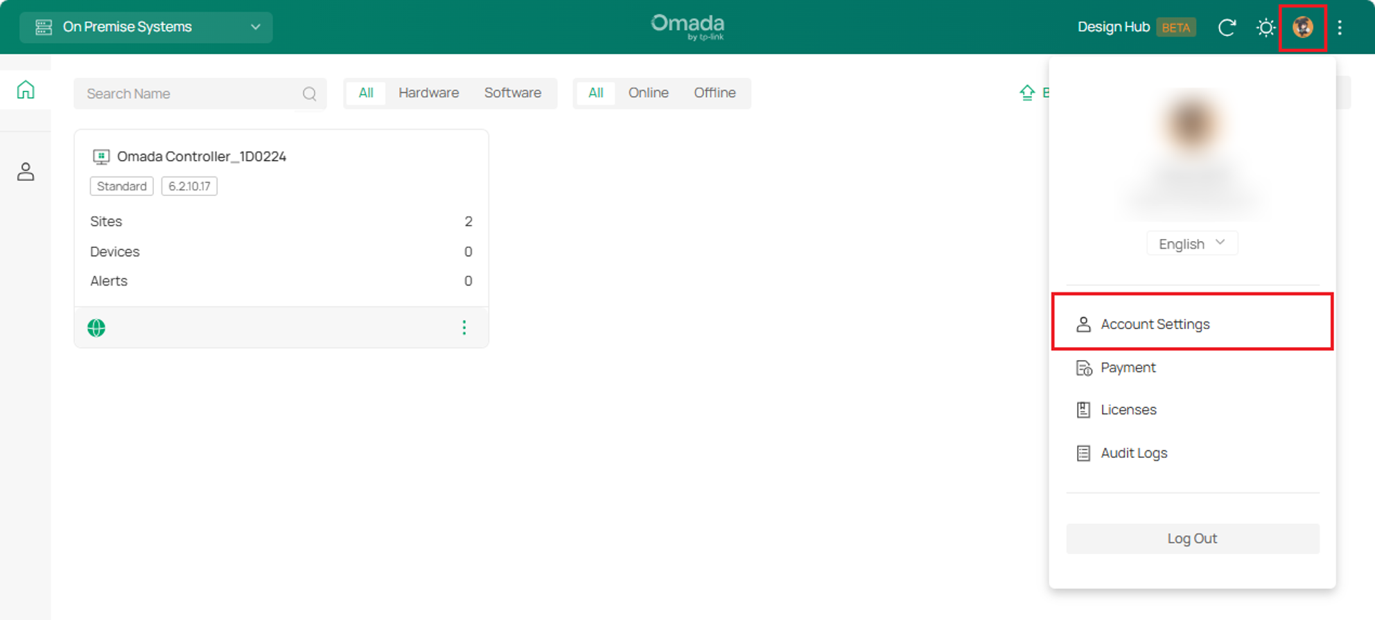
Task: Select the Hardware filter tab
Action: coord(428,93)
